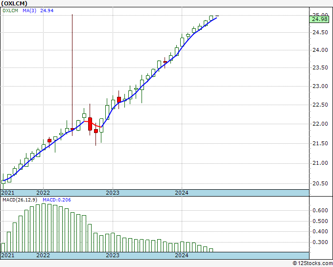Screen dimensions: 333x267
Task: Click the 2024 marker on price timeline
Action: click(182, 193)
